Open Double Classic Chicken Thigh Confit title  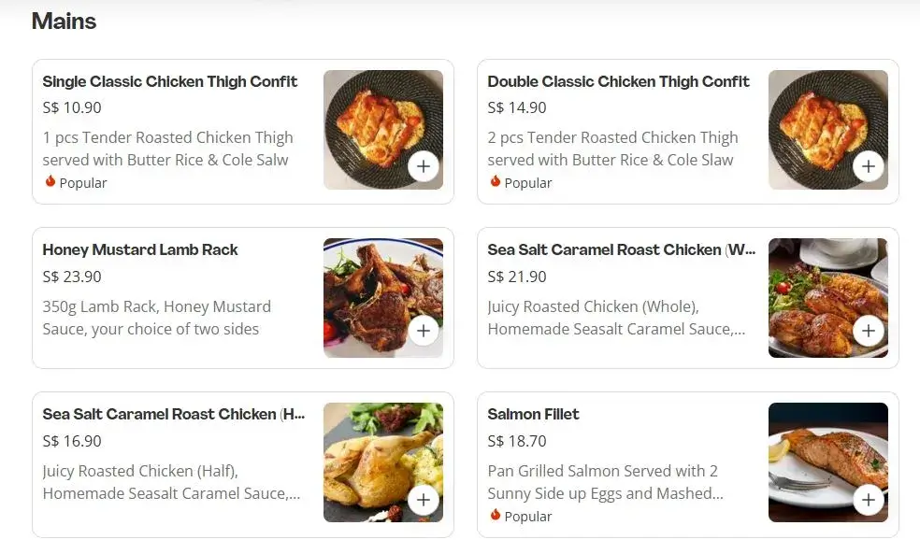618,81
